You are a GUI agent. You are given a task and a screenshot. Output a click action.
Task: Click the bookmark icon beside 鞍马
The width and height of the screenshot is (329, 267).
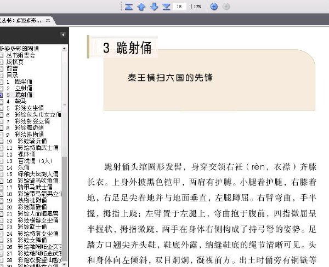(x=1, y=102)
